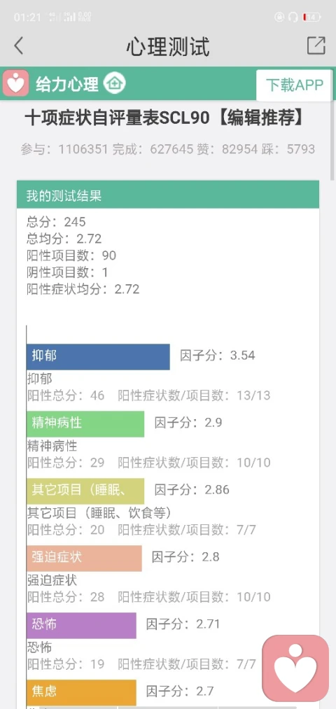Tap the back arrow icon
Screen dimensions: 336x709
(x=18, y=45)
